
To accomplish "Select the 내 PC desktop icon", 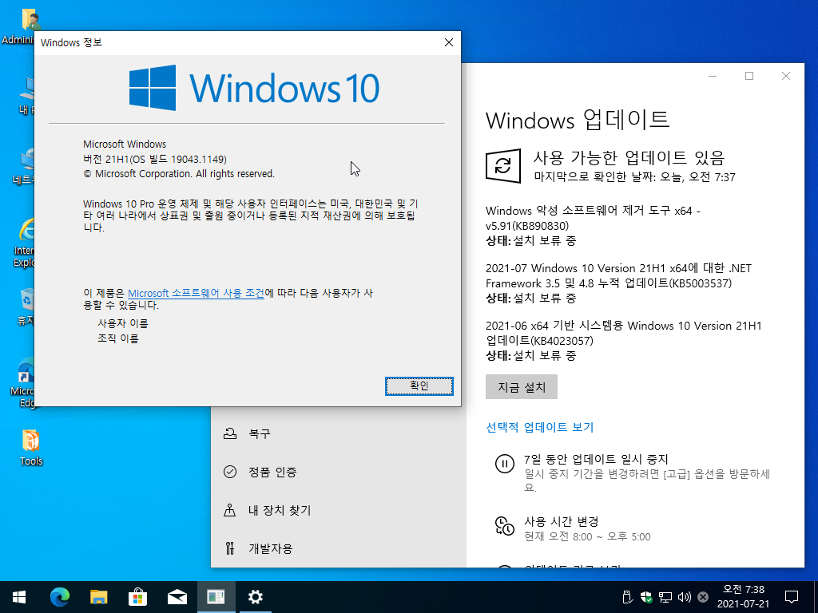I will click(26, 96).
